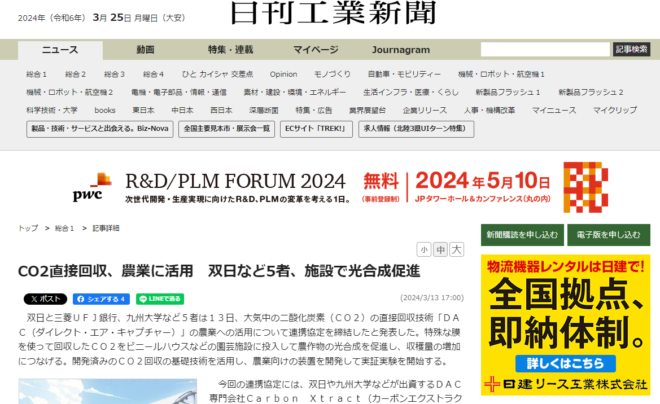Open the 特集・連載 tab
Image resolution: width=660 pixels, height=404 pixels.
coord(230,50)
